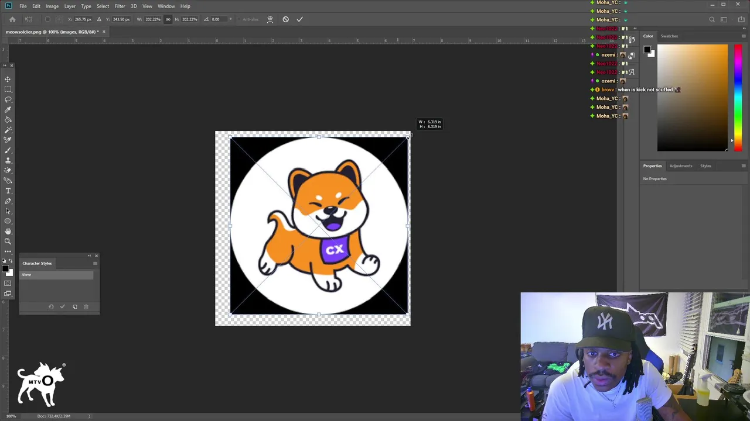Viewport: 750px width, 421px height.
Task: Toggle the maintain aspect ratio link icon
Action: coord(168,19)
